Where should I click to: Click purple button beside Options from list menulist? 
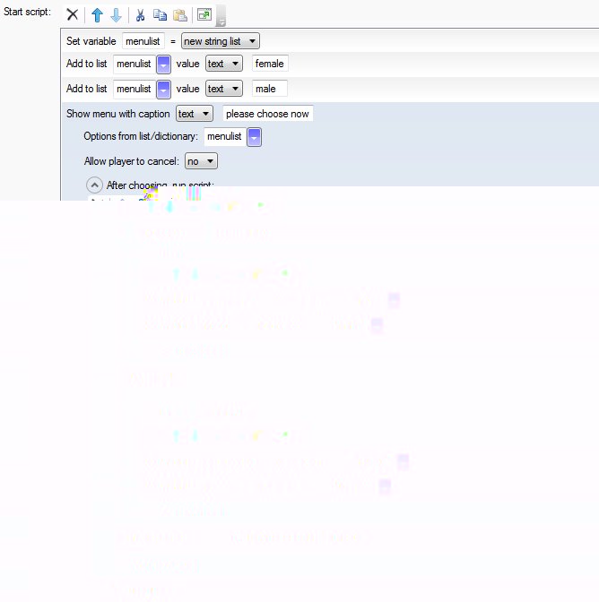pos(255,136)
